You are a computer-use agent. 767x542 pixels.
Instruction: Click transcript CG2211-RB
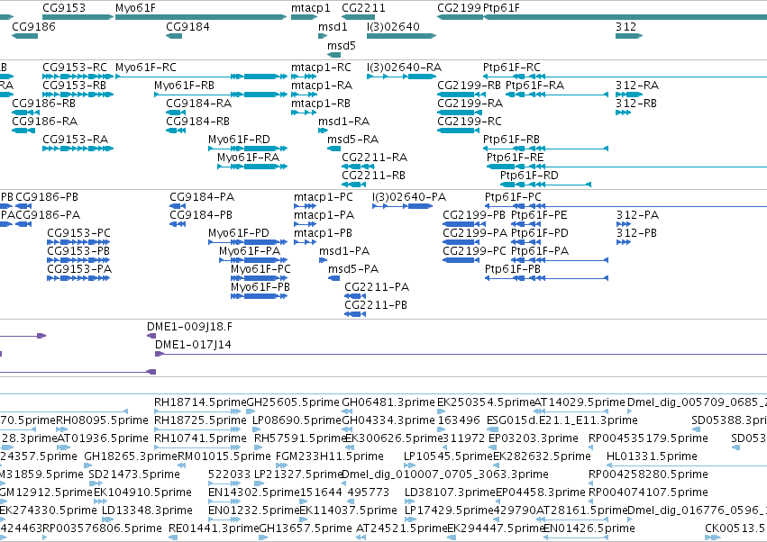tap(353, 185)
